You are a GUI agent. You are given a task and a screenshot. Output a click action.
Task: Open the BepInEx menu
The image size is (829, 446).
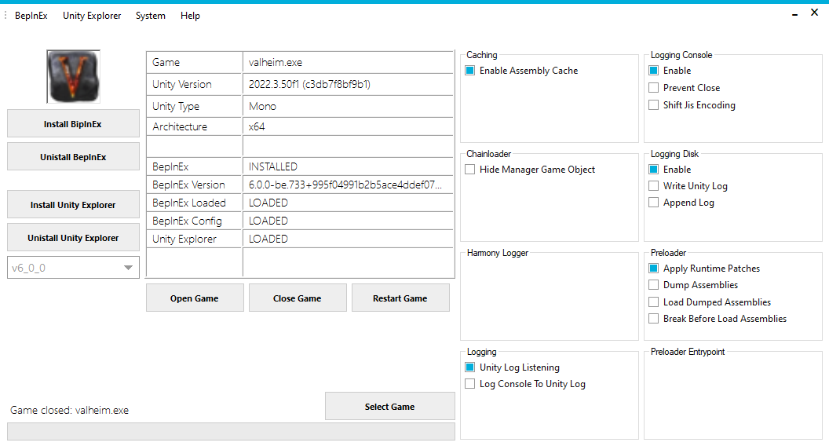point(31,16)
